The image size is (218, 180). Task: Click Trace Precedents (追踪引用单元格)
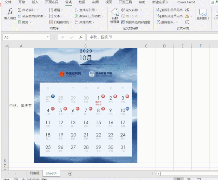tap(169, 10)
